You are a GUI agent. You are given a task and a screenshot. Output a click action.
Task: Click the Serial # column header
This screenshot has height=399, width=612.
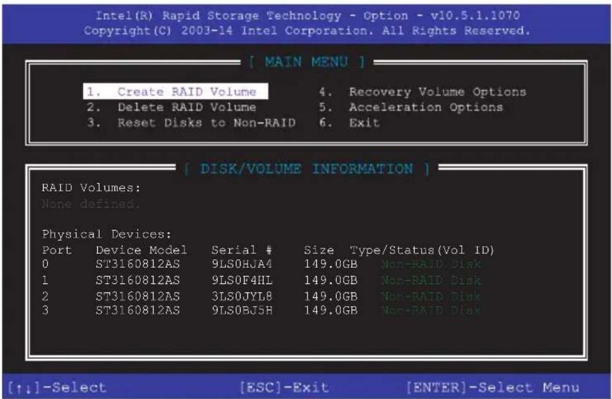[x=242, y=250]
